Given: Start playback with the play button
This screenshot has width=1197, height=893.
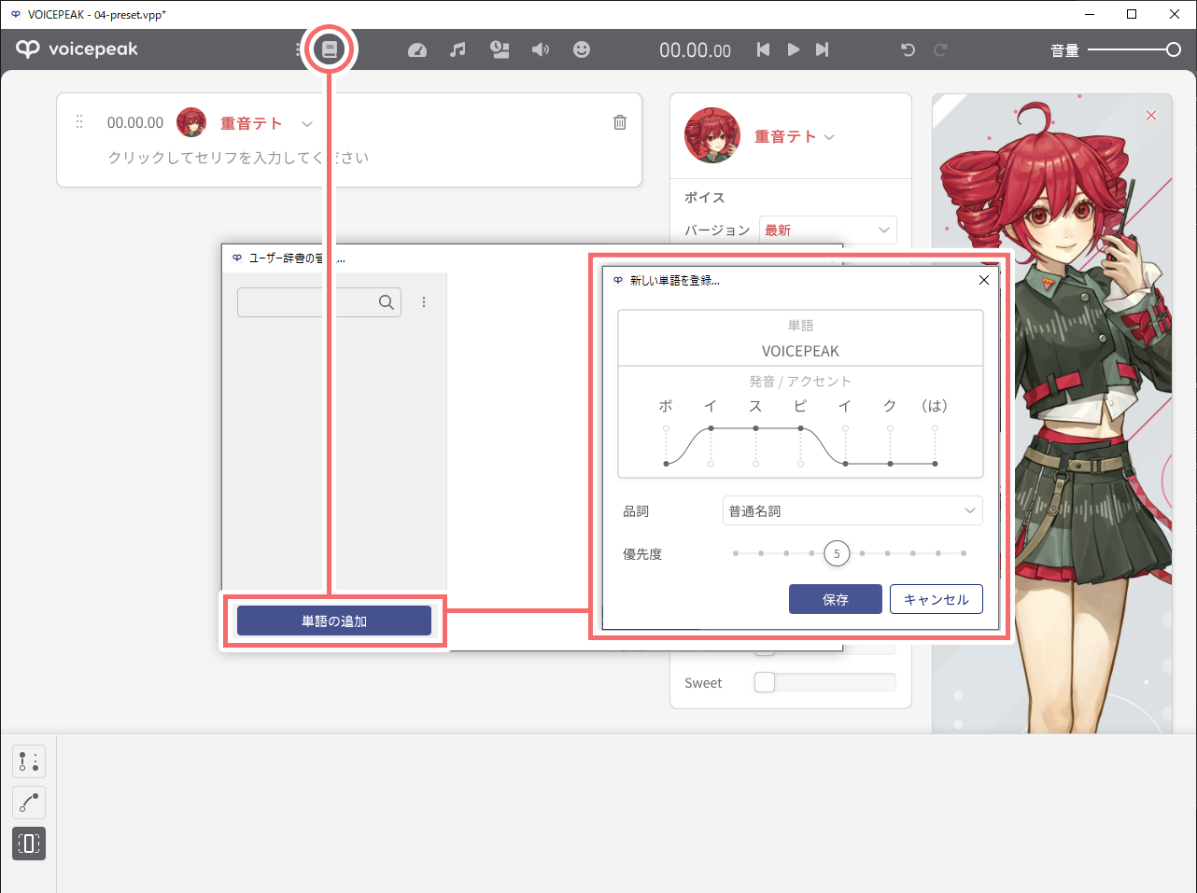Looking at the screenshot, I should click(793, 49).
